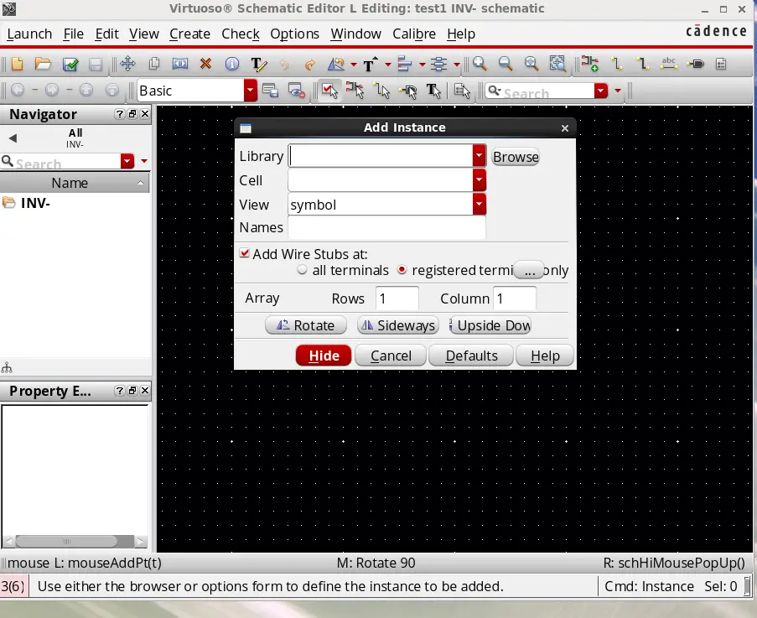Click the Align toolbar icon

[x=405, y=64]
